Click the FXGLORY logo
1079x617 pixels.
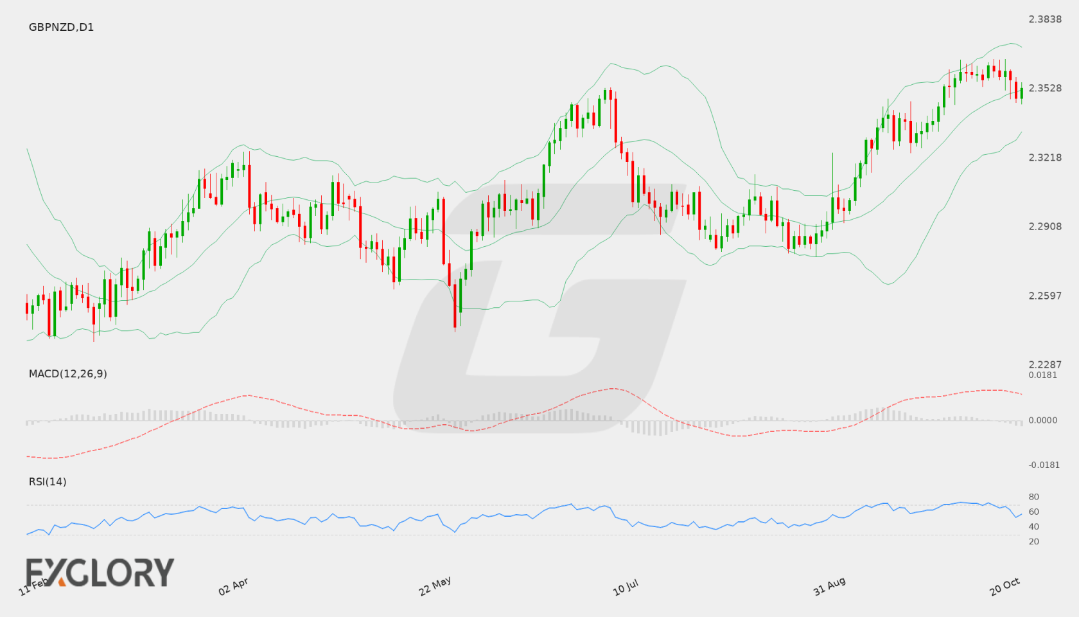tap(100, 572)
